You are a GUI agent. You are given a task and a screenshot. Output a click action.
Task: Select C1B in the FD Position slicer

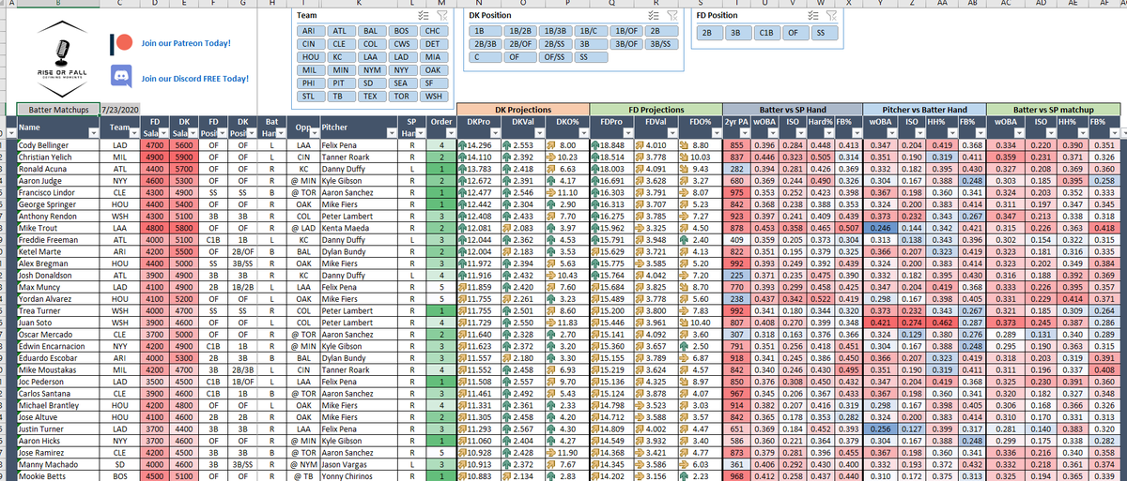765,31
